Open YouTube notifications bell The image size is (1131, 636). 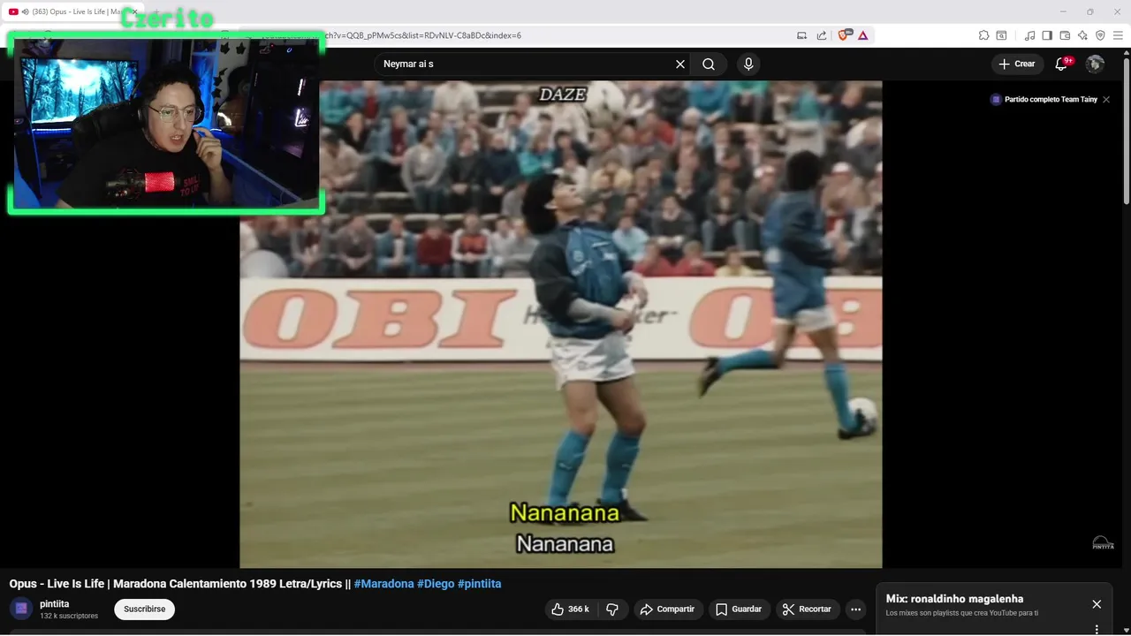point(1062,64)
